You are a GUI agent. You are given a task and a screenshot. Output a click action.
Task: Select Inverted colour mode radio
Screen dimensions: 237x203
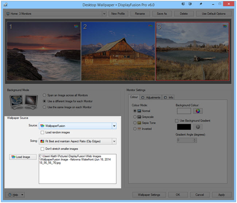[x=135, y=129]
